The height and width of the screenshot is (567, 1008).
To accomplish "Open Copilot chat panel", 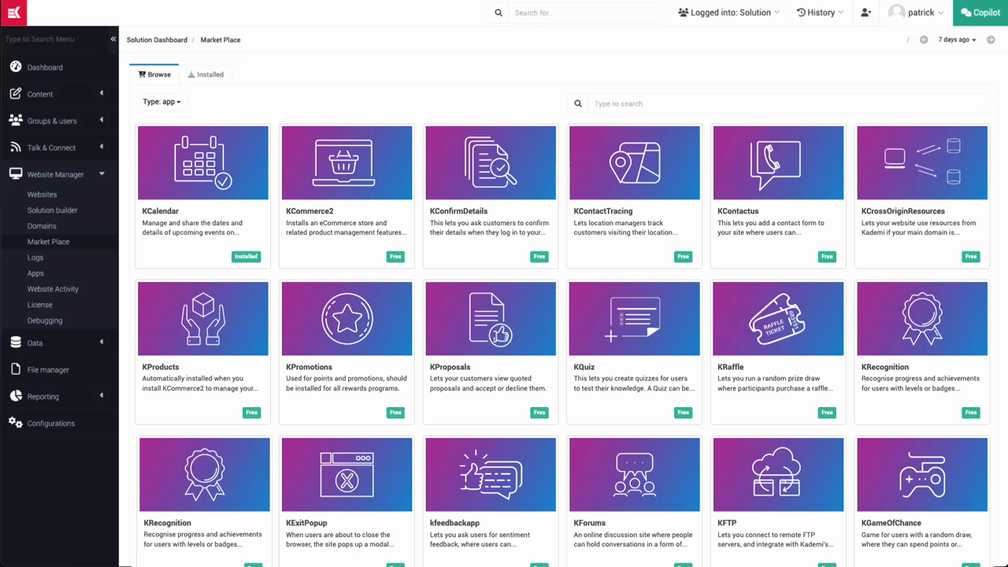I will coord(980,13).
